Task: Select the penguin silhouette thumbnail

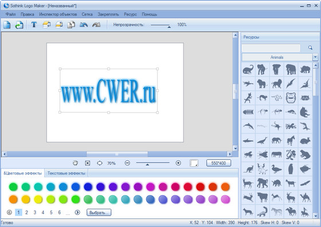Action: [x=291, y=169]
